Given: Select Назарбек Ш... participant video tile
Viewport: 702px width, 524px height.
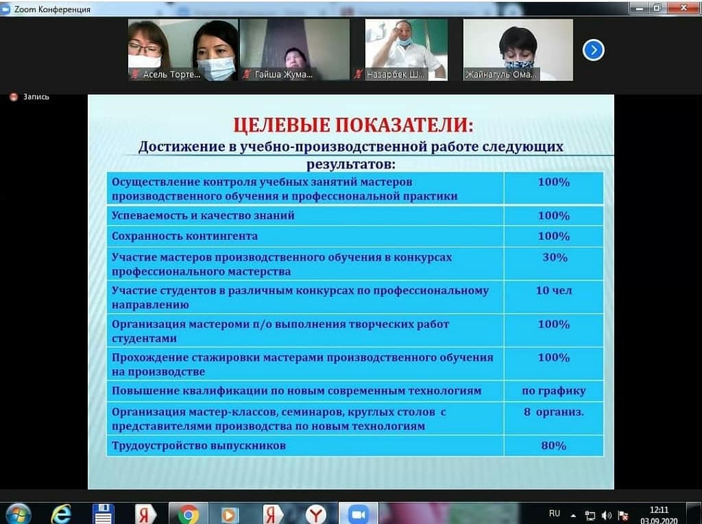Looking at the screenshot, I should (x=406, y=49).
